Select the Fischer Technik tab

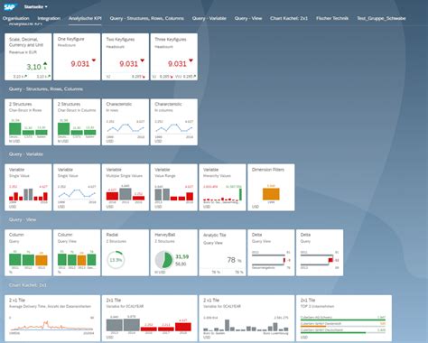(332, 18)
